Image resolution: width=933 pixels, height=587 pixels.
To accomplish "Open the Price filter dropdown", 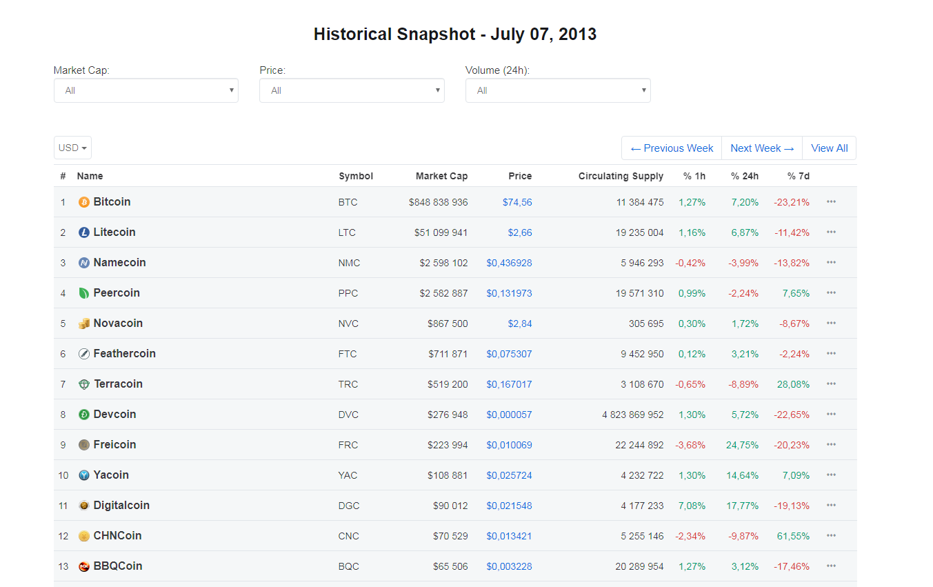I will pos(352,90).
